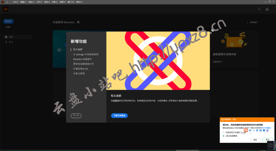
Task: Click the Home icon in the menu bar
Action: coord(7,2)
